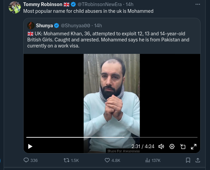Image resolution: width=210 pixels, height=170 pixels.
Task: Open the repost menu
Action: [67, 161]
